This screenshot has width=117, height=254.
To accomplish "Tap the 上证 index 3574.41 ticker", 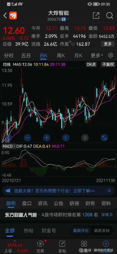I will (x=15, y=248).
